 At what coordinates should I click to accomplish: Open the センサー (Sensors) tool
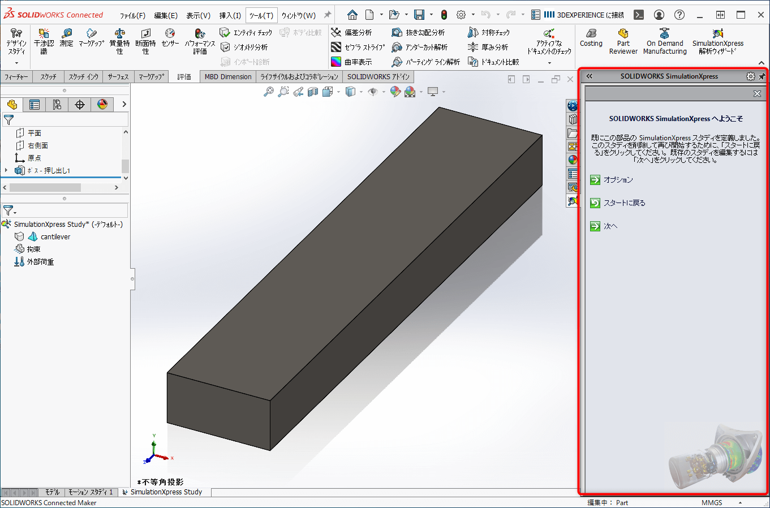169,40
